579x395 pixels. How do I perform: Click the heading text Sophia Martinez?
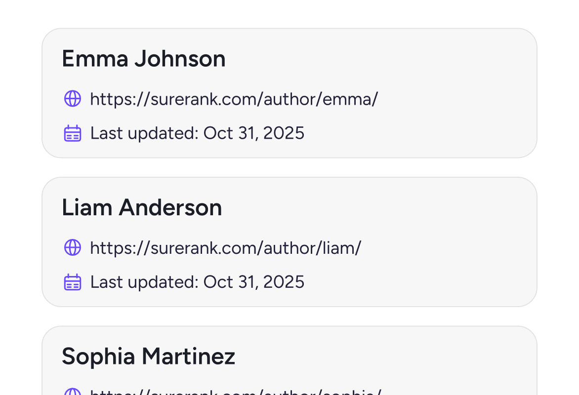pos(148,355)
